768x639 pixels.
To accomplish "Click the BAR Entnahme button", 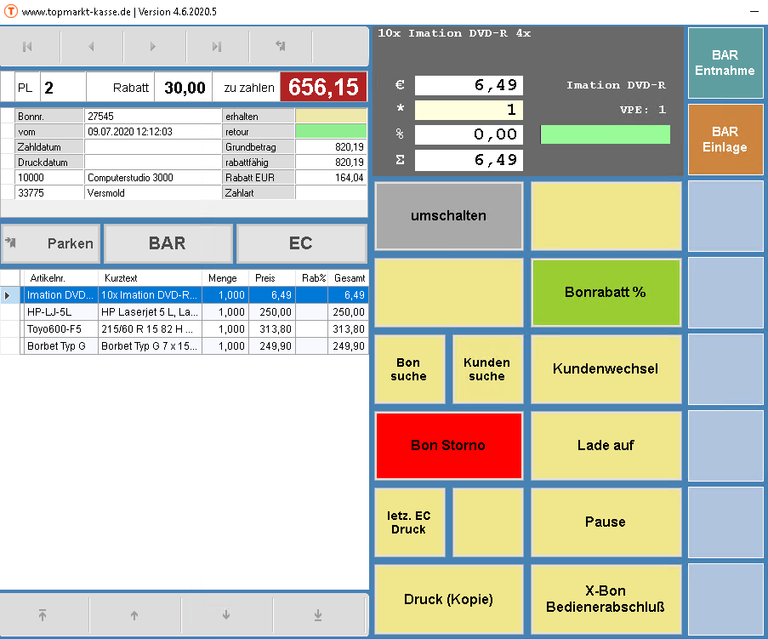I will 725,63.
